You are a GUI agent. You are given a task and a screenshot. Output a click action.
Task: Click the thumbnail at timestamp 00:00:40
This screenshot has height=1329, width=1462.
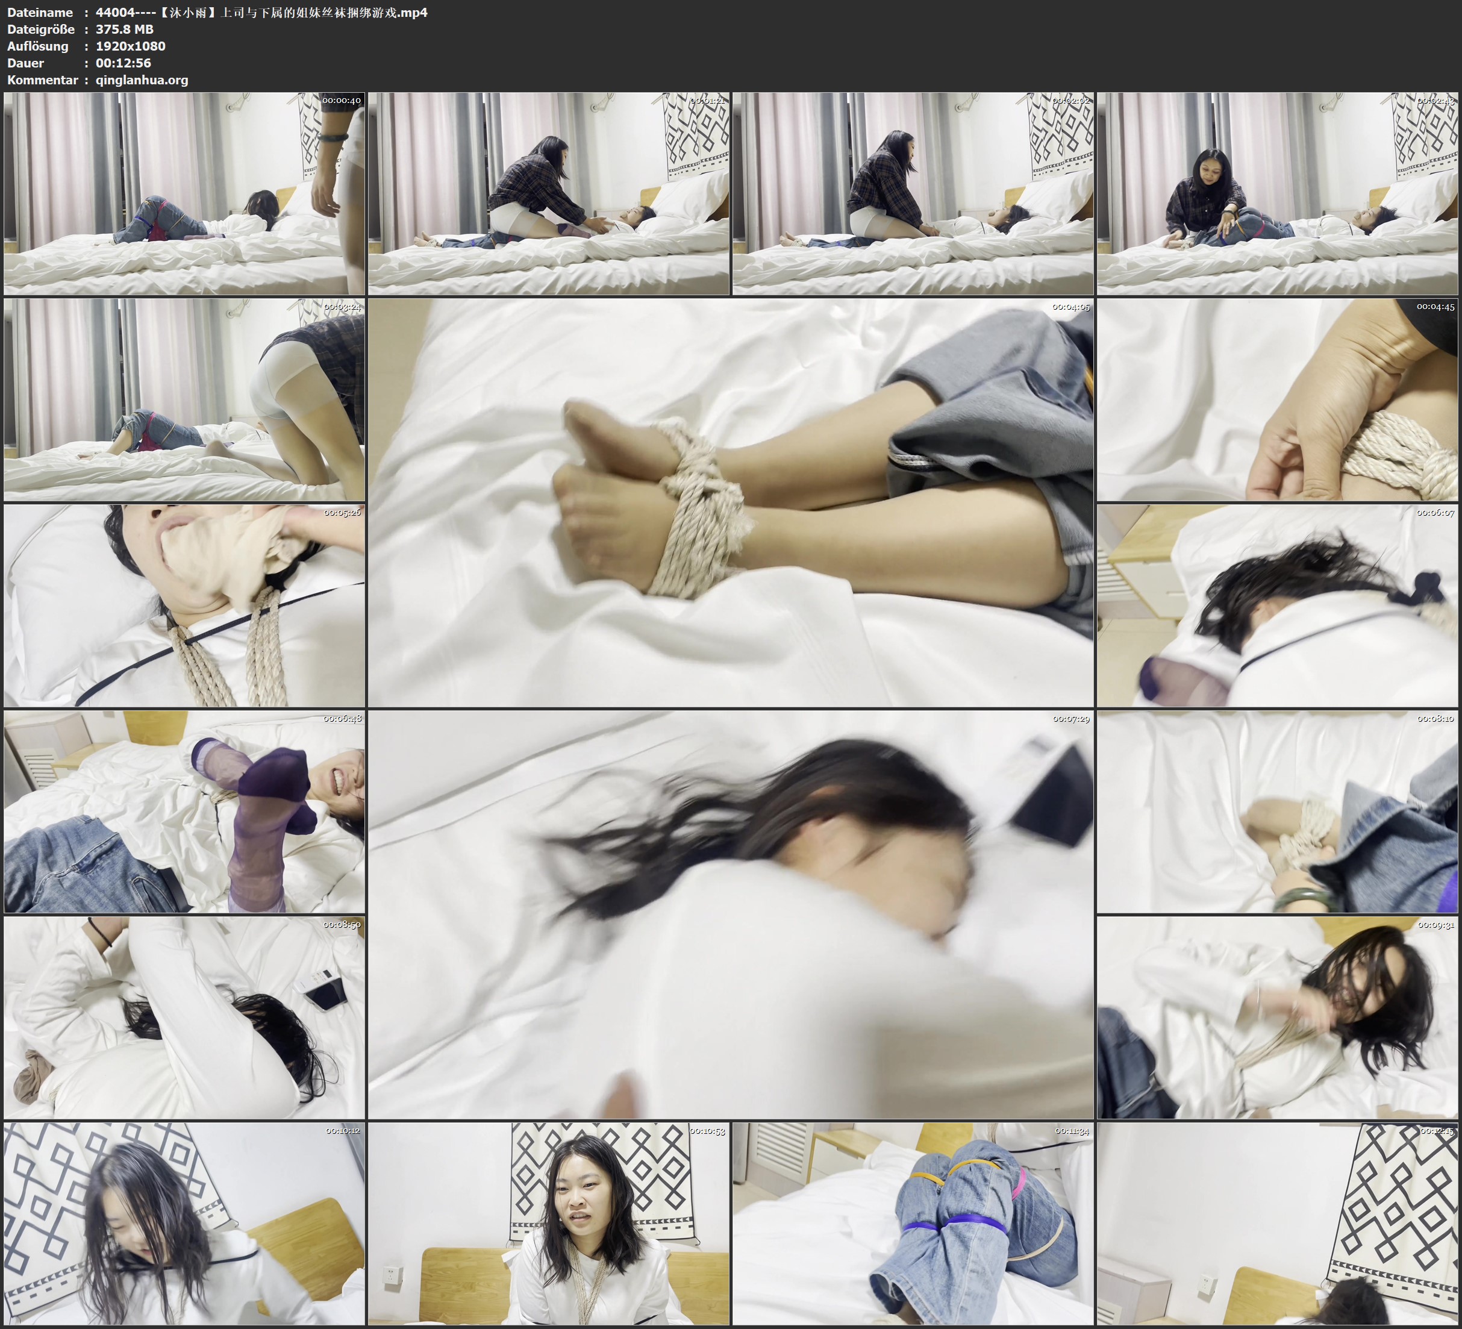coord(184,193)
